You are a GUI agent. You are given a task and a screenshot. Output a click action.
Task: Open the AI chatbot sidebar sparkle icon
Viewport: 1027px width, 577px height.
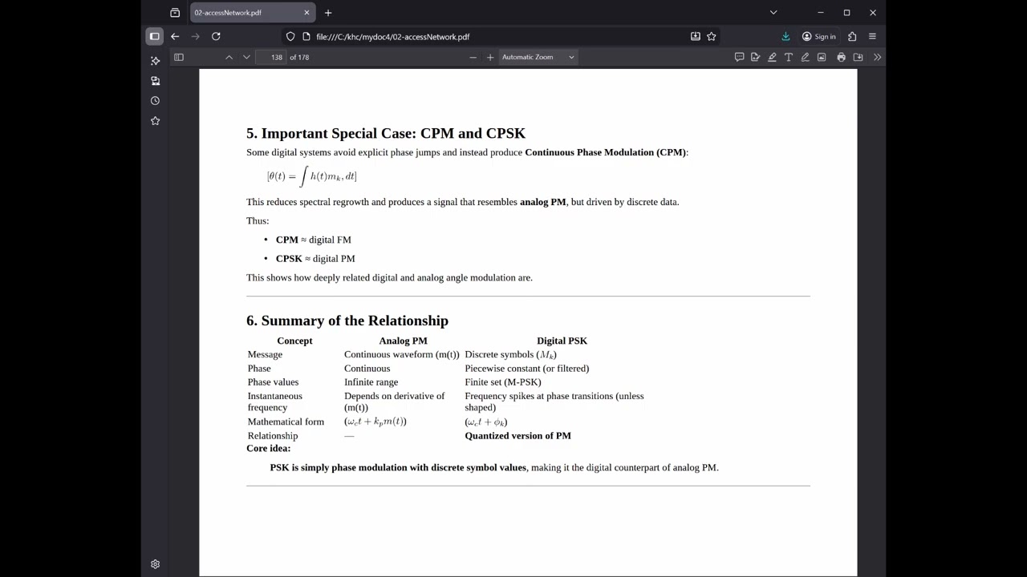point(155,61)
